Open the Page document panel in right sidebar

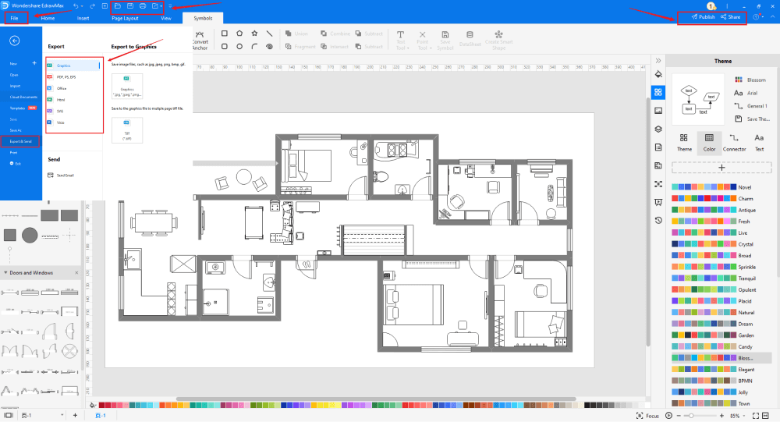(x=658, y=147)
